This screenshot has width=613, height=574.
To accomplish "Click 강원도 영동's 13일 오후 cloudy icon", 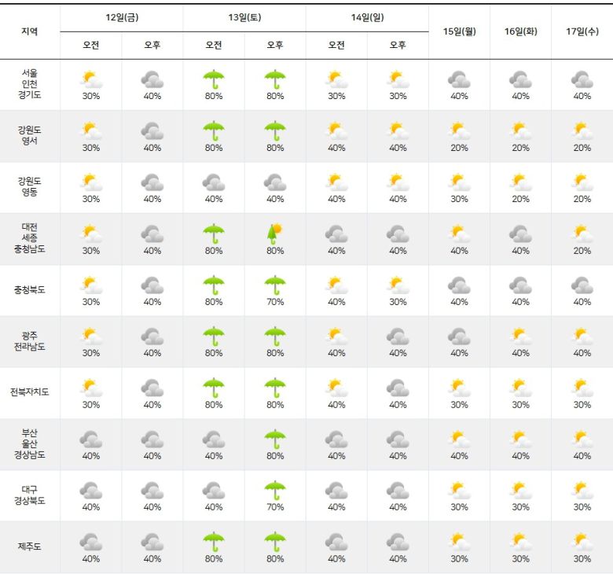I will click(274, 182).
